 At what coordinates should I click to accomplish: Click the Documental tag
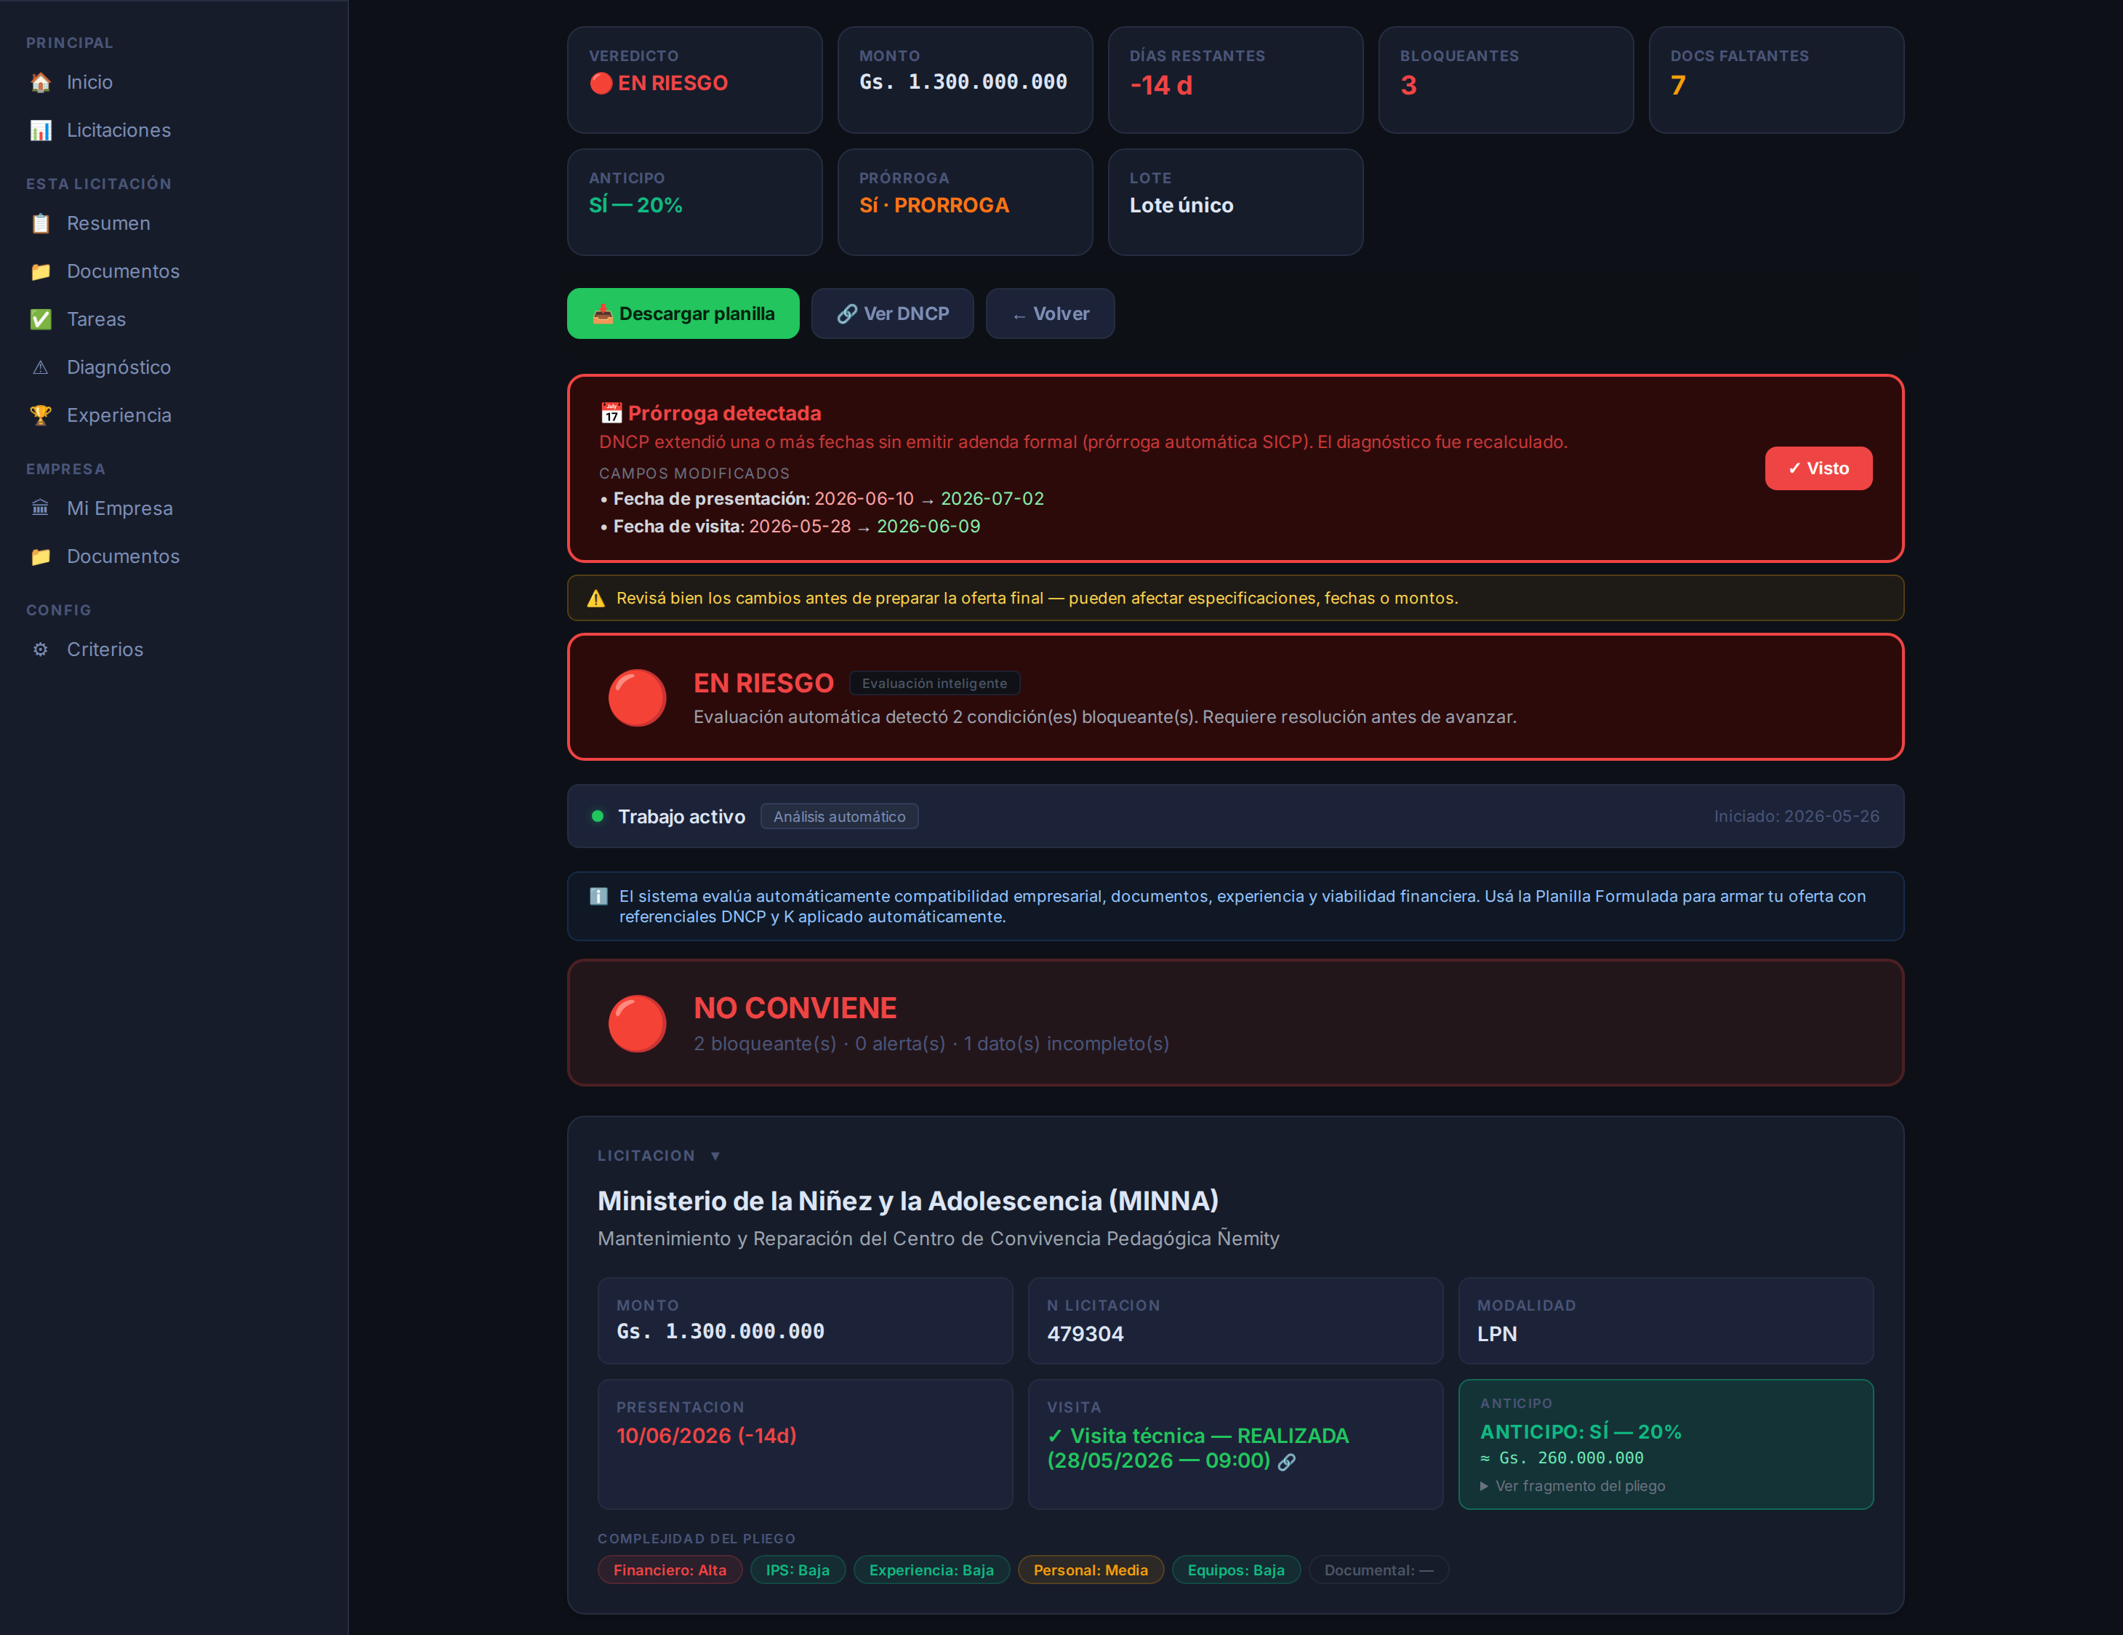(x=1378, y=1570)
